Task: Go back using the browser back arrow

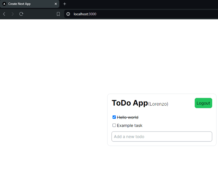Action: click(x=4, y=14)
